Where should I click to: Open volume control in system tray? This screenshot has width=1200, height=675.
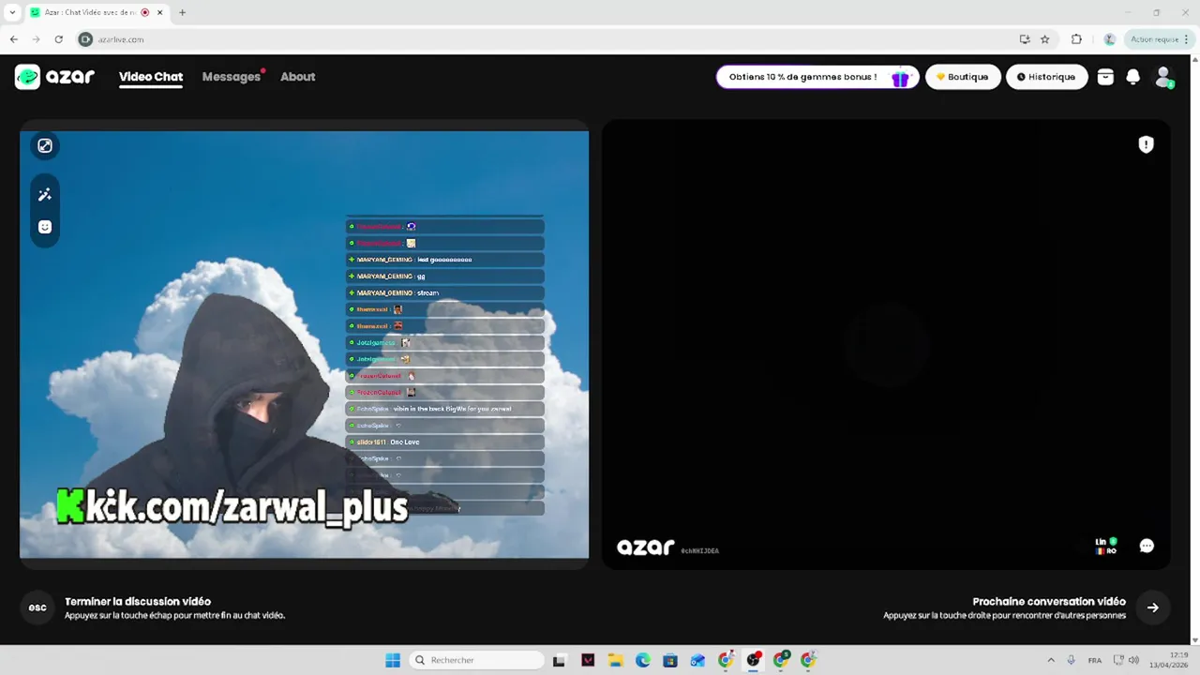[x=1134, y=660]
